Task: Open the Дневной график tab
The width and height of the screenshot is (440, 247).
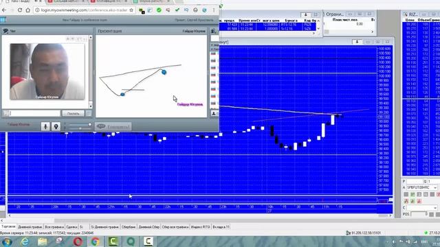Action: [x=30, y=227]
